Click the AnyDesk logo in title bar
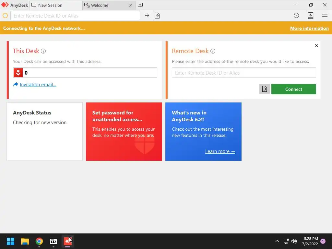This screenshot has height=249, width=332. tap(5, 5)
